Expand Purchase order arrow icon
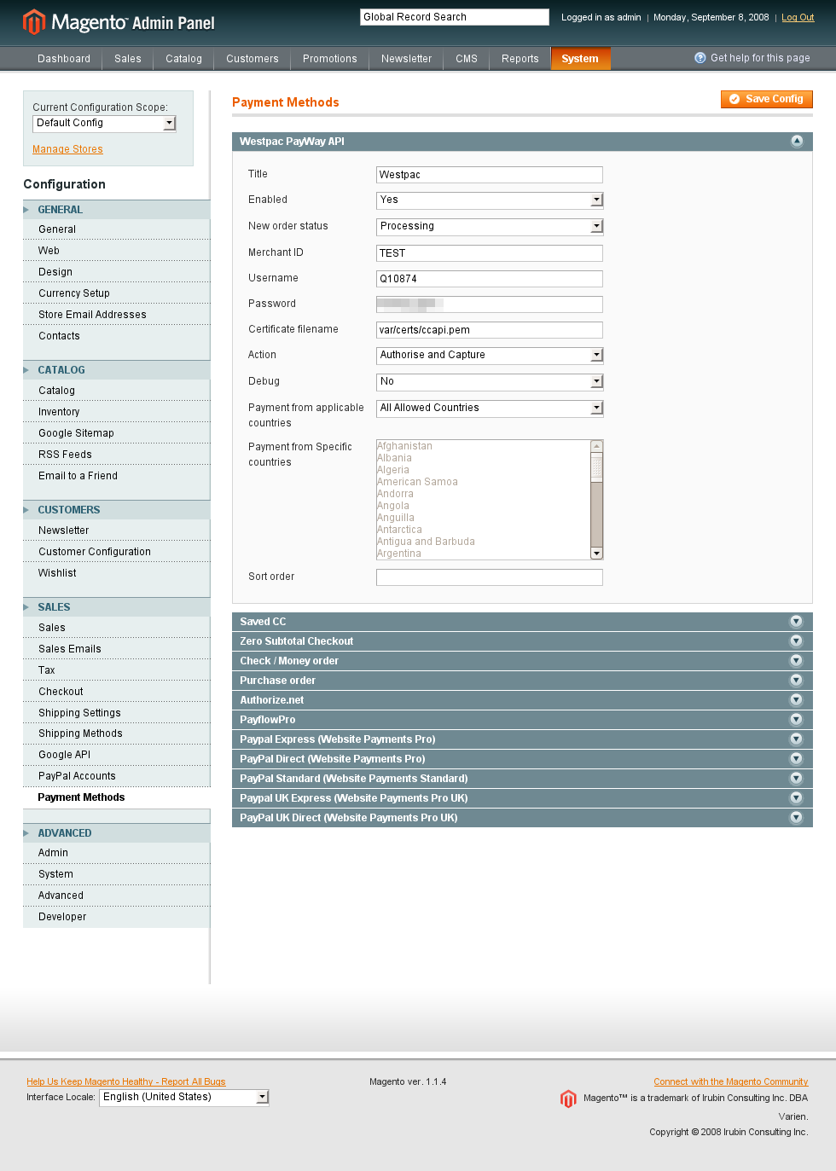Screen dimensions: 836x1171 (796, 681)
